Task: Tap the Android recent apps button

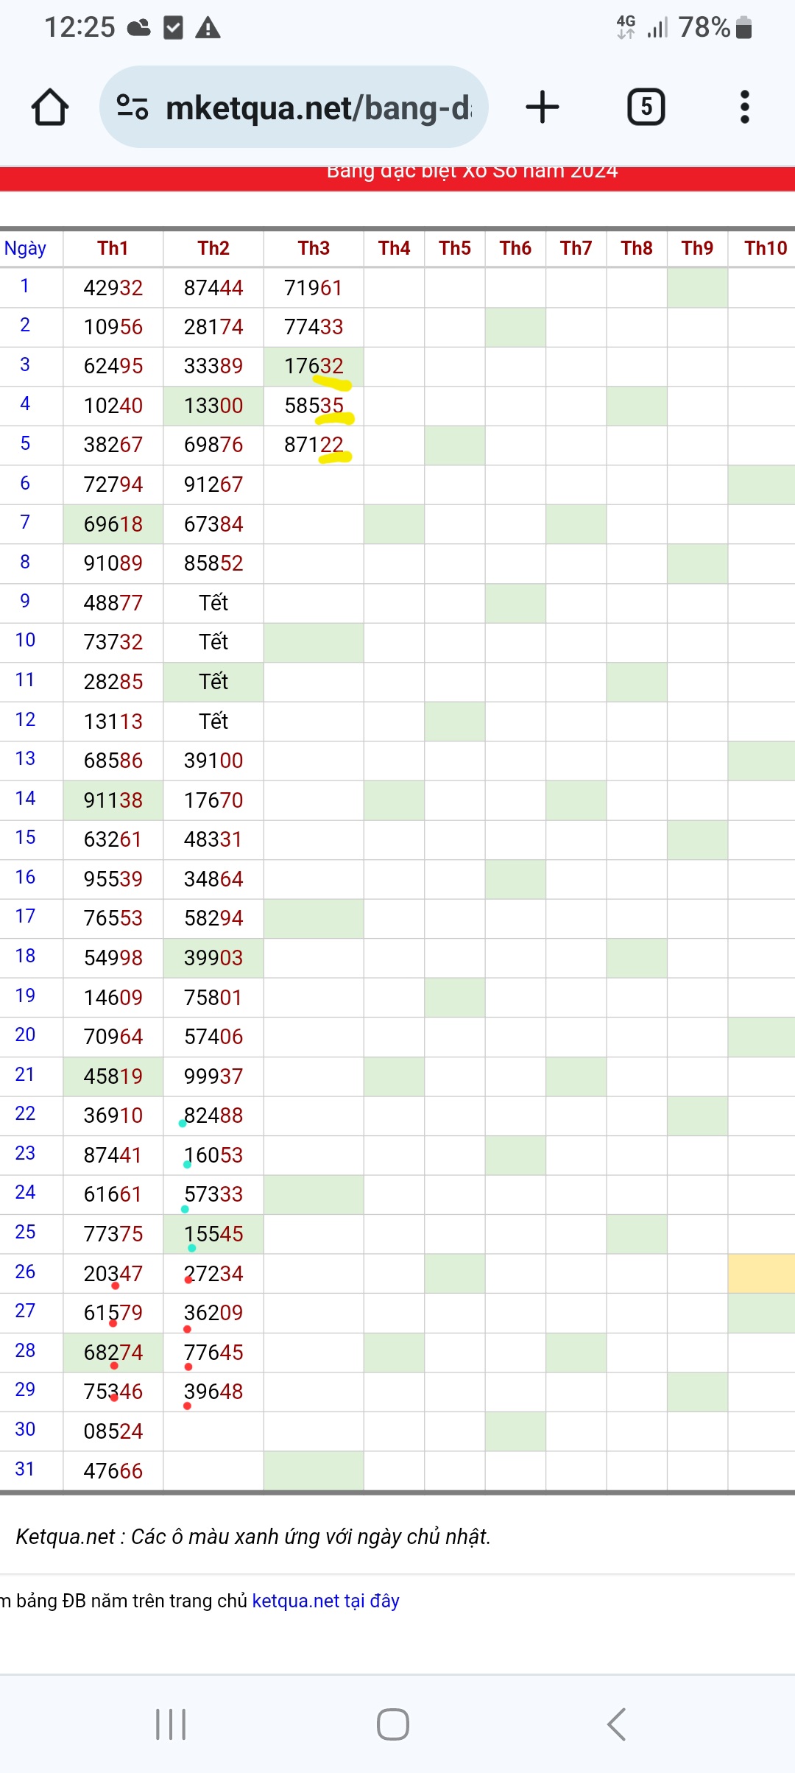Action: point(171,1724)
